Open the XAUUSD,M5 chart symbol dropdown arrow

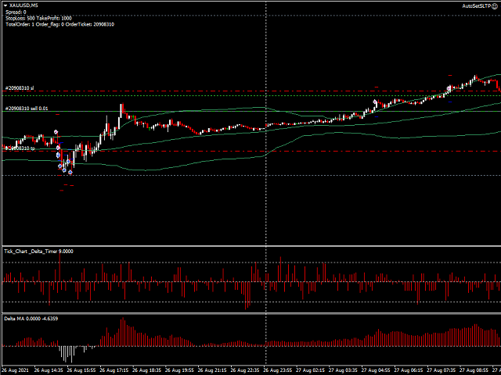(5, 5)
